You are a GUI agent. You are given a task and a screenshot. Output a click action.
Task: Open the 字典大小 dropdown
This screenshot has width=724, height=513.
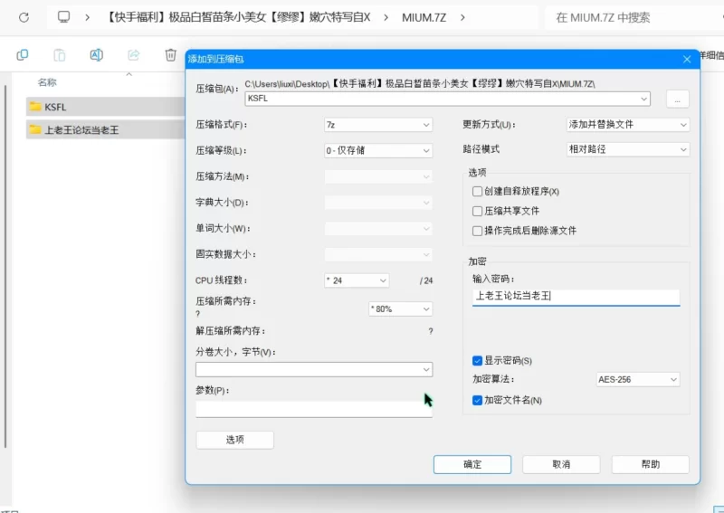378,203
